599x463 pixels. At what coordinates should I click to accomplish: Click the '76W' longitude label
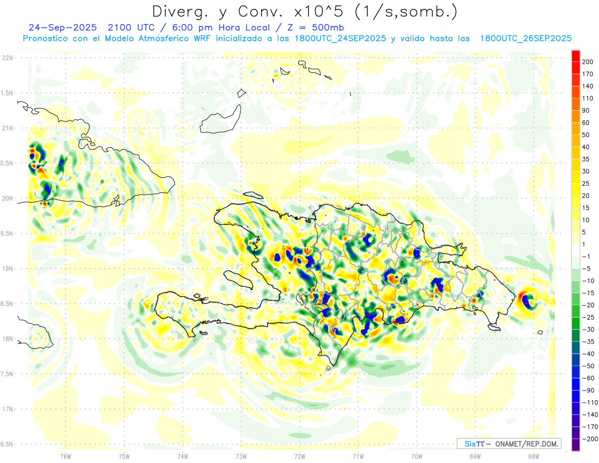click(65, 456)
